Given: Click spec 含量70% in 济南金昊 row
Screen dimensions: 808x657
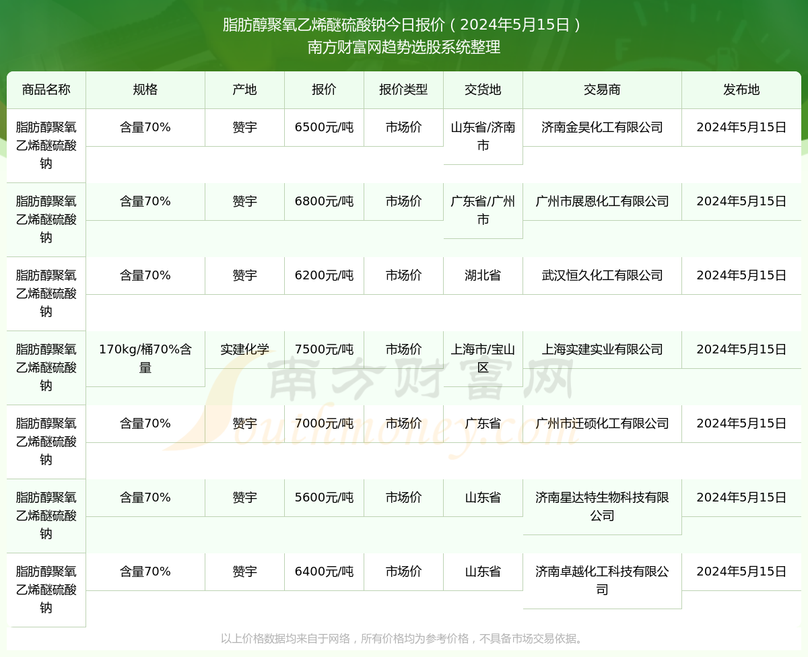Looking at the screenshot, I should pos(145,127).
